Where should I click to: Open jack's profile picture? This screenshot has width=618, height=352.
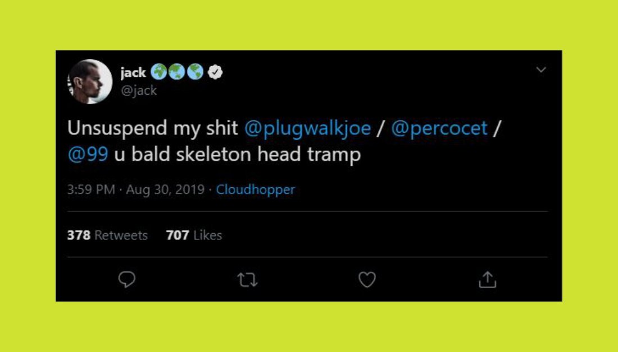click(x=90, y=81)
